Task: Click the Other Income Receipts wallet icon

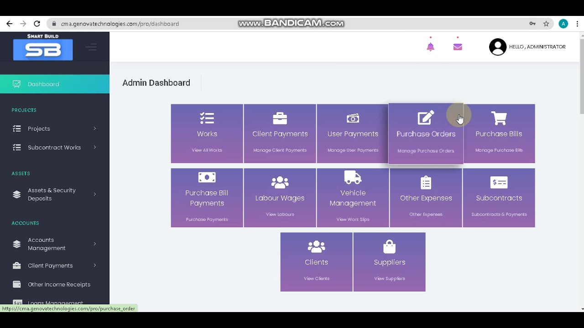Action: pos(17,284)
